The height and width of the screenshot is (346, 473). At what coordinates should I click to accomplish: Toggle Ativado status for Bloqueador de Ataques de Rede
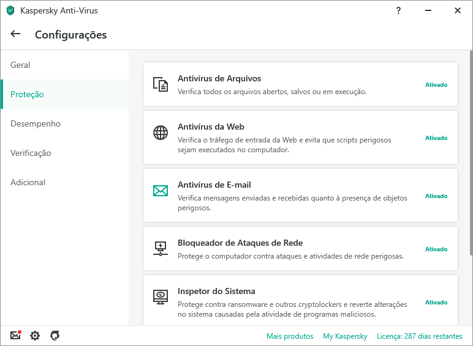[436, 249]
